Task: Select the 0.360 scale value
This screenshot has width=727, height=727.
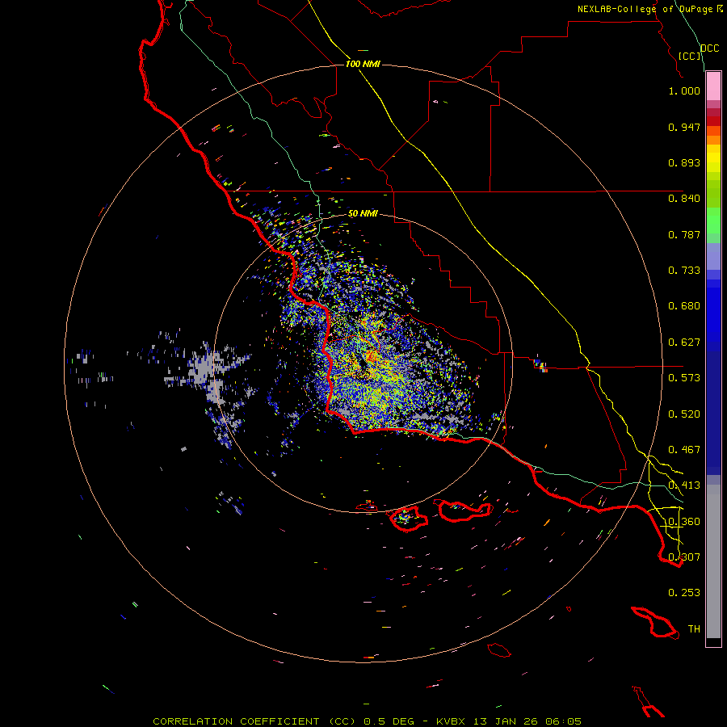Action: 684,522
